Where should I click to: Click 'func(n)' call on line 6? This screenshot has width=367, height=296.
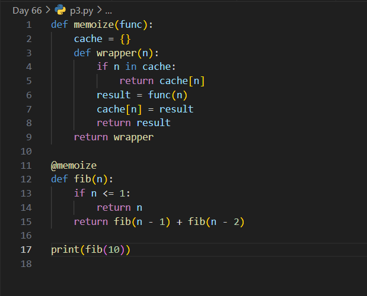pos(168,95)
